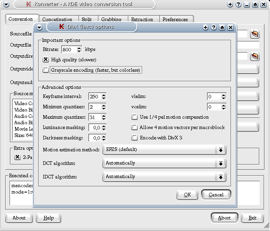Decrease vcelim value
The height and width of the screenshot is (231, 270).
[223, 108]
